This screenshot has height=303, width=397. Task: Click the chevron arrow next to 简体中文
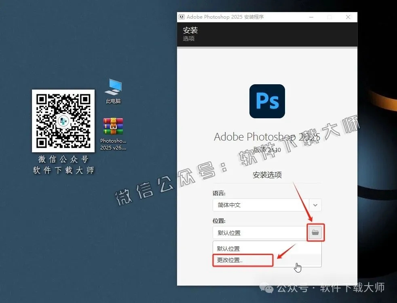pos(316,205)
